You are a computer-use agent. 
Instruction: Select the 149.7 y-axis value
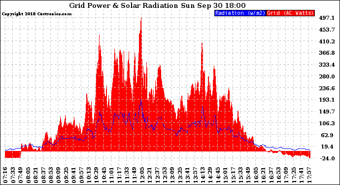pos(327,111)
